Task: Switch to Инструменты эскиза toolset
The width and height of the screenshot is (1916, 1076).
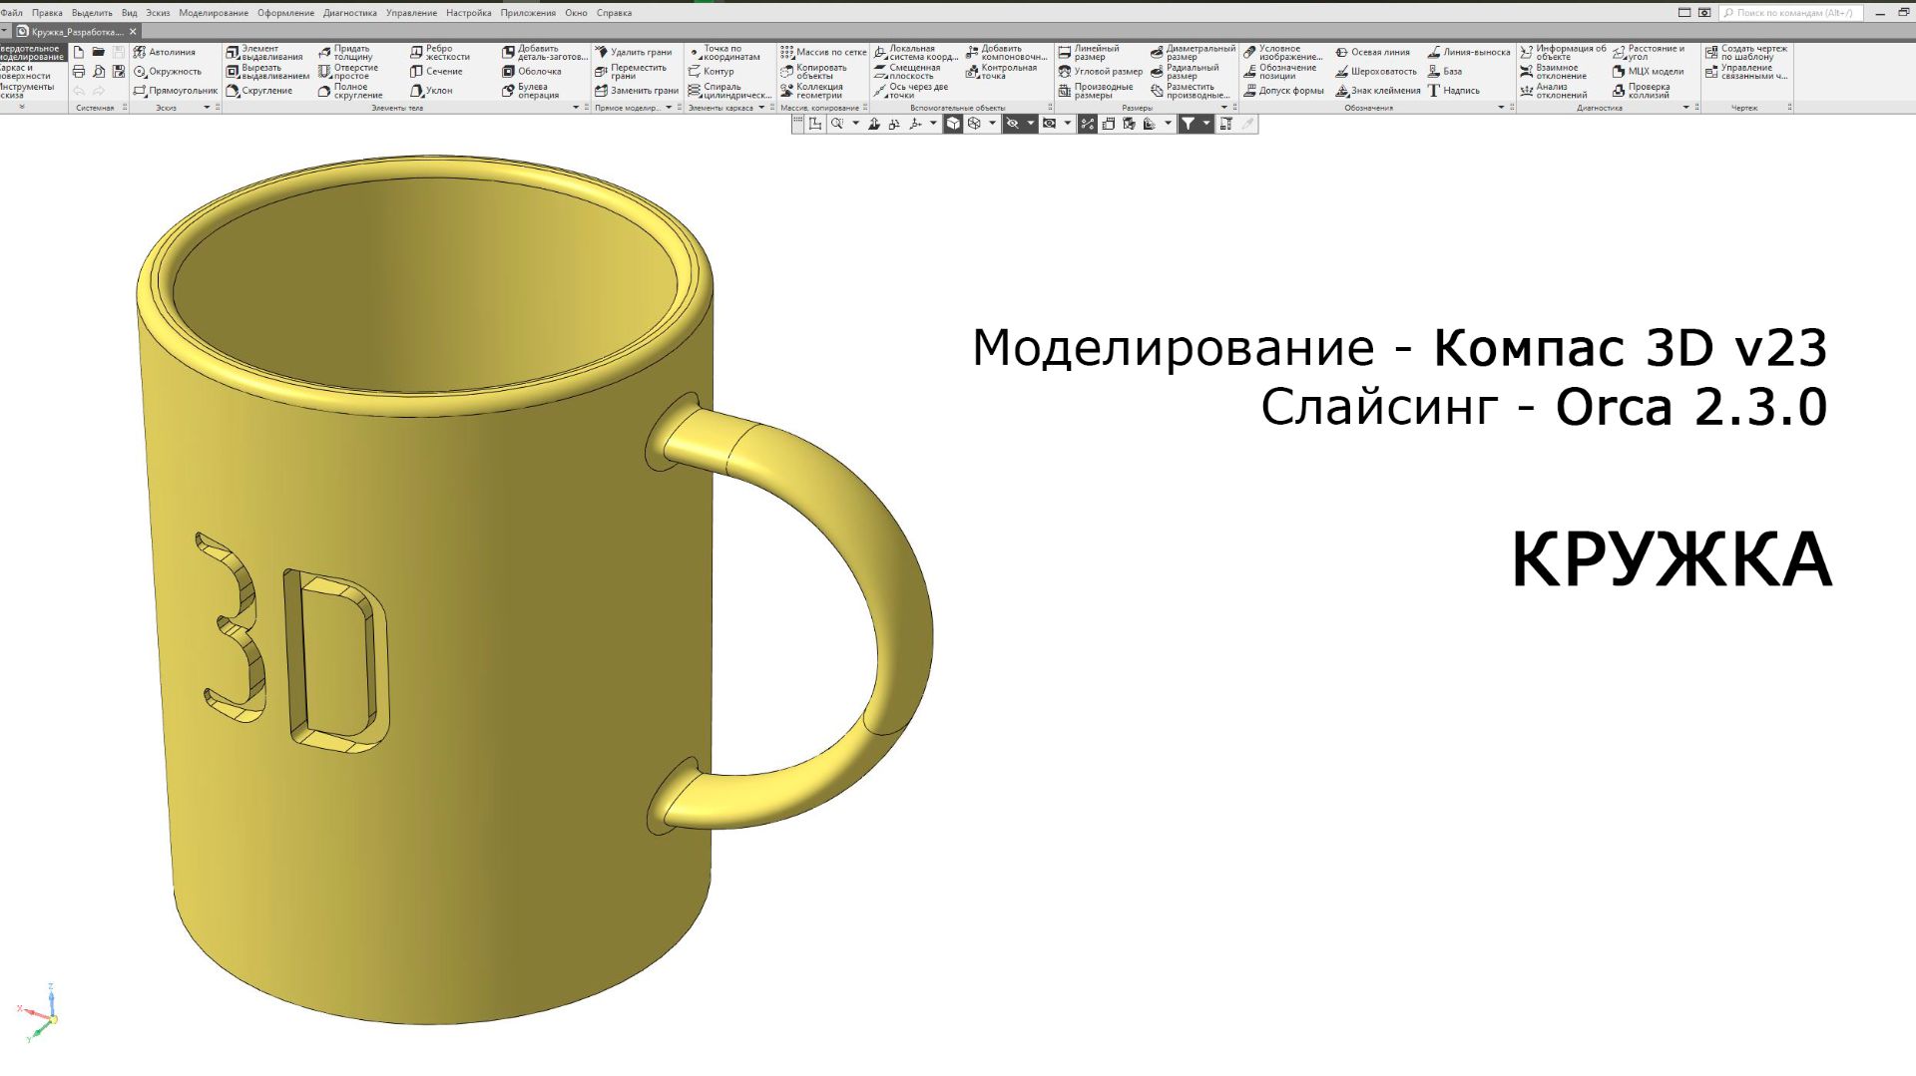Action: coord(27,91)
